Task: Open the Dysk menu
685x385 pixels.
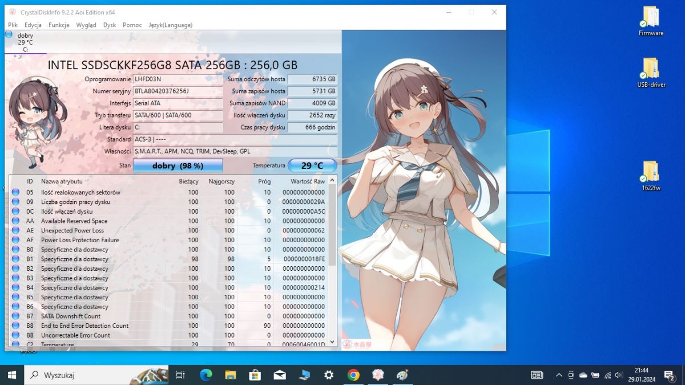Action: point(110,25)
